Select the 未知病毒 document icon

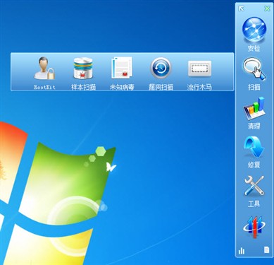click(x=122, y=68)
